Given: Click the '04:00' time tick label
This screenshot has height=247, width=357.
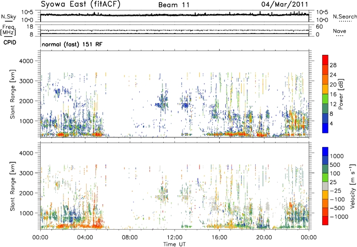Looking at the screenshot, I should pyautogui.click(x=85, y=238).
